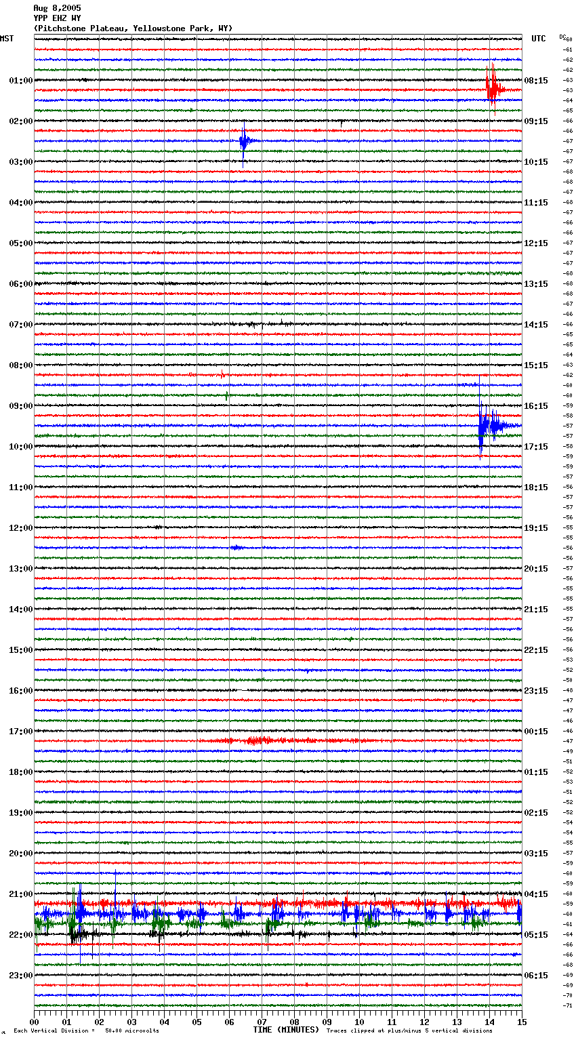Viewport: 576px width, 1040px height.
Task: Click the 15:15 UTC time label
Action: click(x=536, y=365)
